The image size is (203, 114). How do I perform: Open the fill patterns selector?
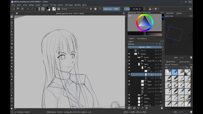pyautogui.click(x=43, y=9)
